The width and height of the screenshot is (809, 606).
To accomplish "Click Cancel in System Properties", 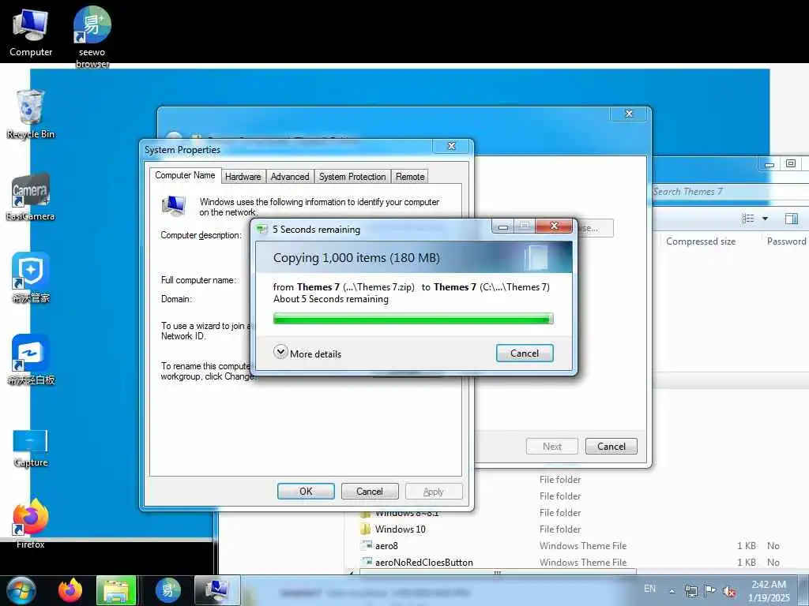I will click(x=370, y=492).
